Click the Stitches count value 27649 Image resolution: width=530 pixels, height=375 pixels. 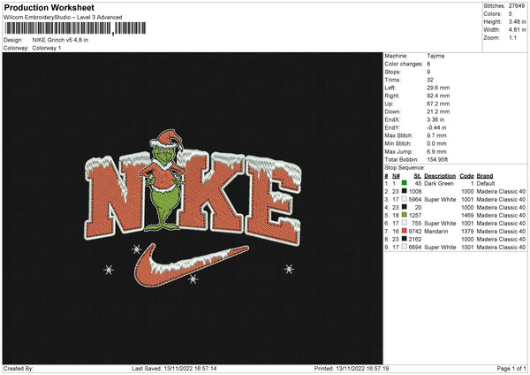point(516,5)
